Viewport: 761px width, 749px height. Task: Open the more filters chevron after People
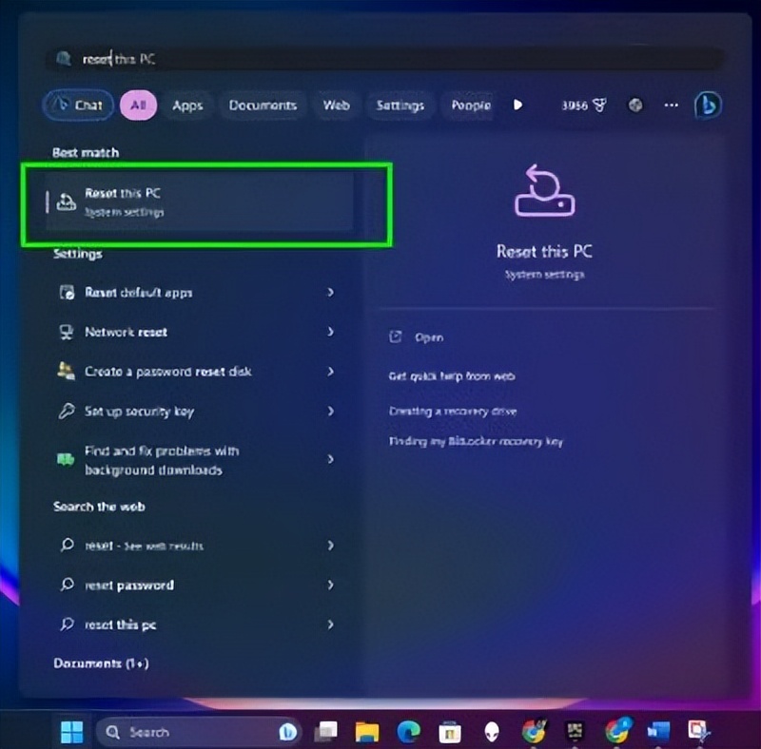(x=518, y=106)
